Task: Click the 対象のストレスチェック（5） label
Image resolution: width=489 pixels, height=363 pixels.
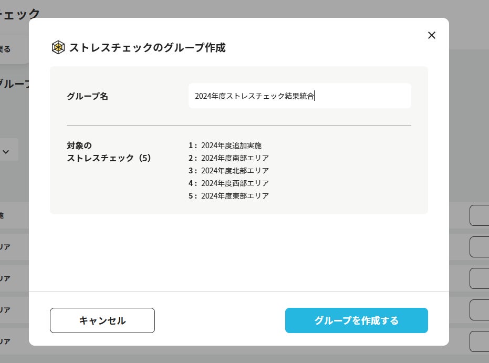Action: 109,151
